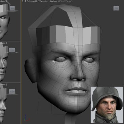Activate the middle-left profile viewport
Screen dimensions: 124x124
(x=10, y=62)
